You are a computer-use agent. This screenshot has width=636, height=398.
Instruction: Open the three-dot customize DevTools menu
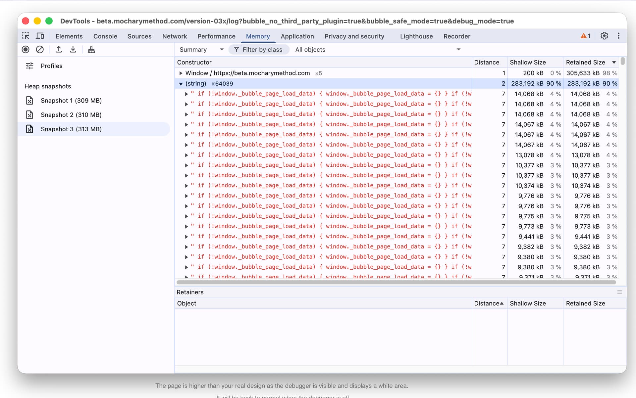(x=618, y=36)
